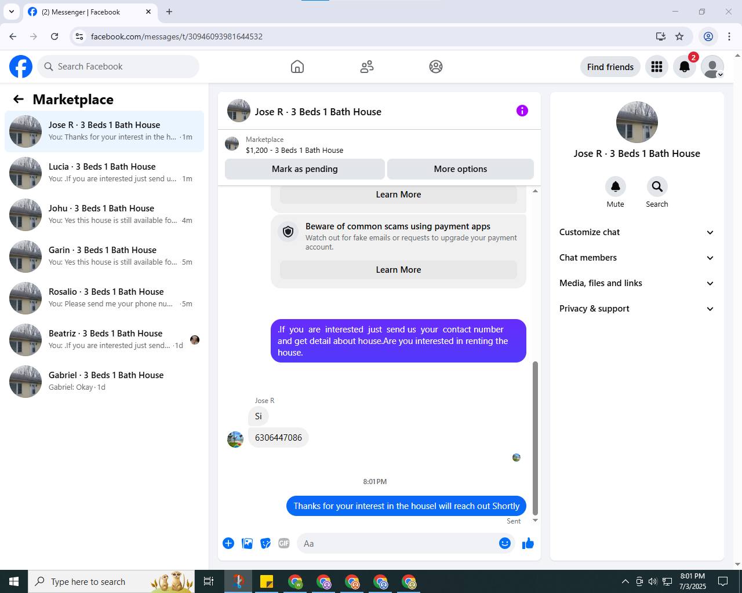Viewport: 742px width, 593px height.
Task: Show hidden system tray icons
Action: [625, 581]
